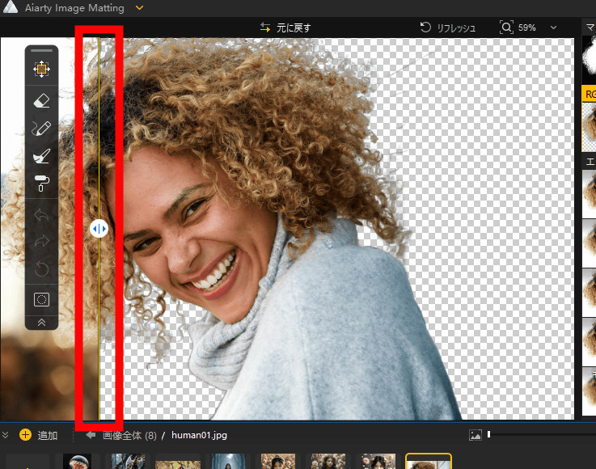
Task: Select the jellyfish thumbnail in the strip
Action: tap(77, 461)
